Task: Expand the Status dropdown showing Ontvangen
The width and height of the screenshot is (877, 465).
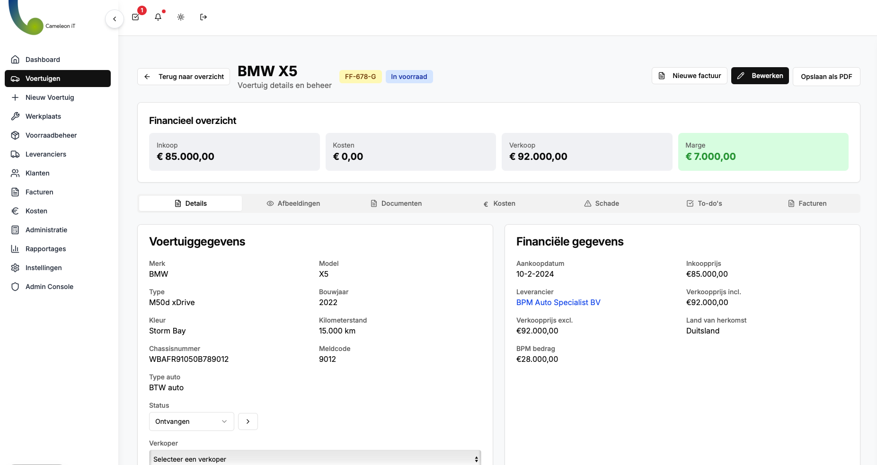Action: click(191, 421)
